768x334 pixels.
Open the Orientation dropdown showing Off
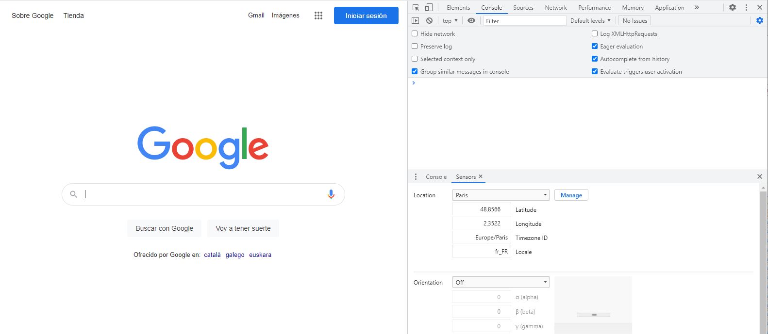coord(501,282)
